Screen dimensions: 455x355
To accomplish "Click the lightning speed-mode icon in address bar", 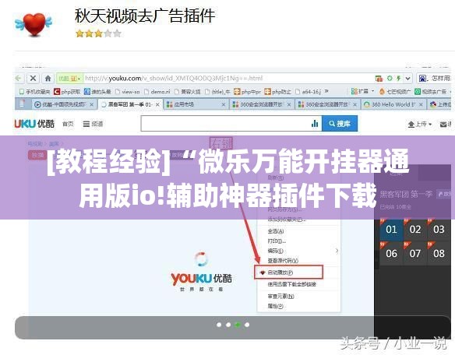I will tap(399, 79).
